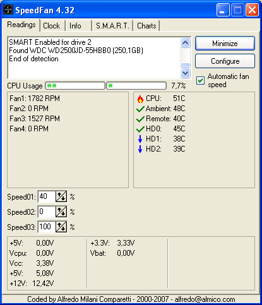
Task: Click the log scroll down arrow
Action: coord(186,73)
